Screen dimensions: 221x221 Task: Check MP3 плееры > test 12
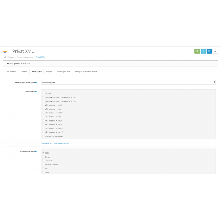43,132
